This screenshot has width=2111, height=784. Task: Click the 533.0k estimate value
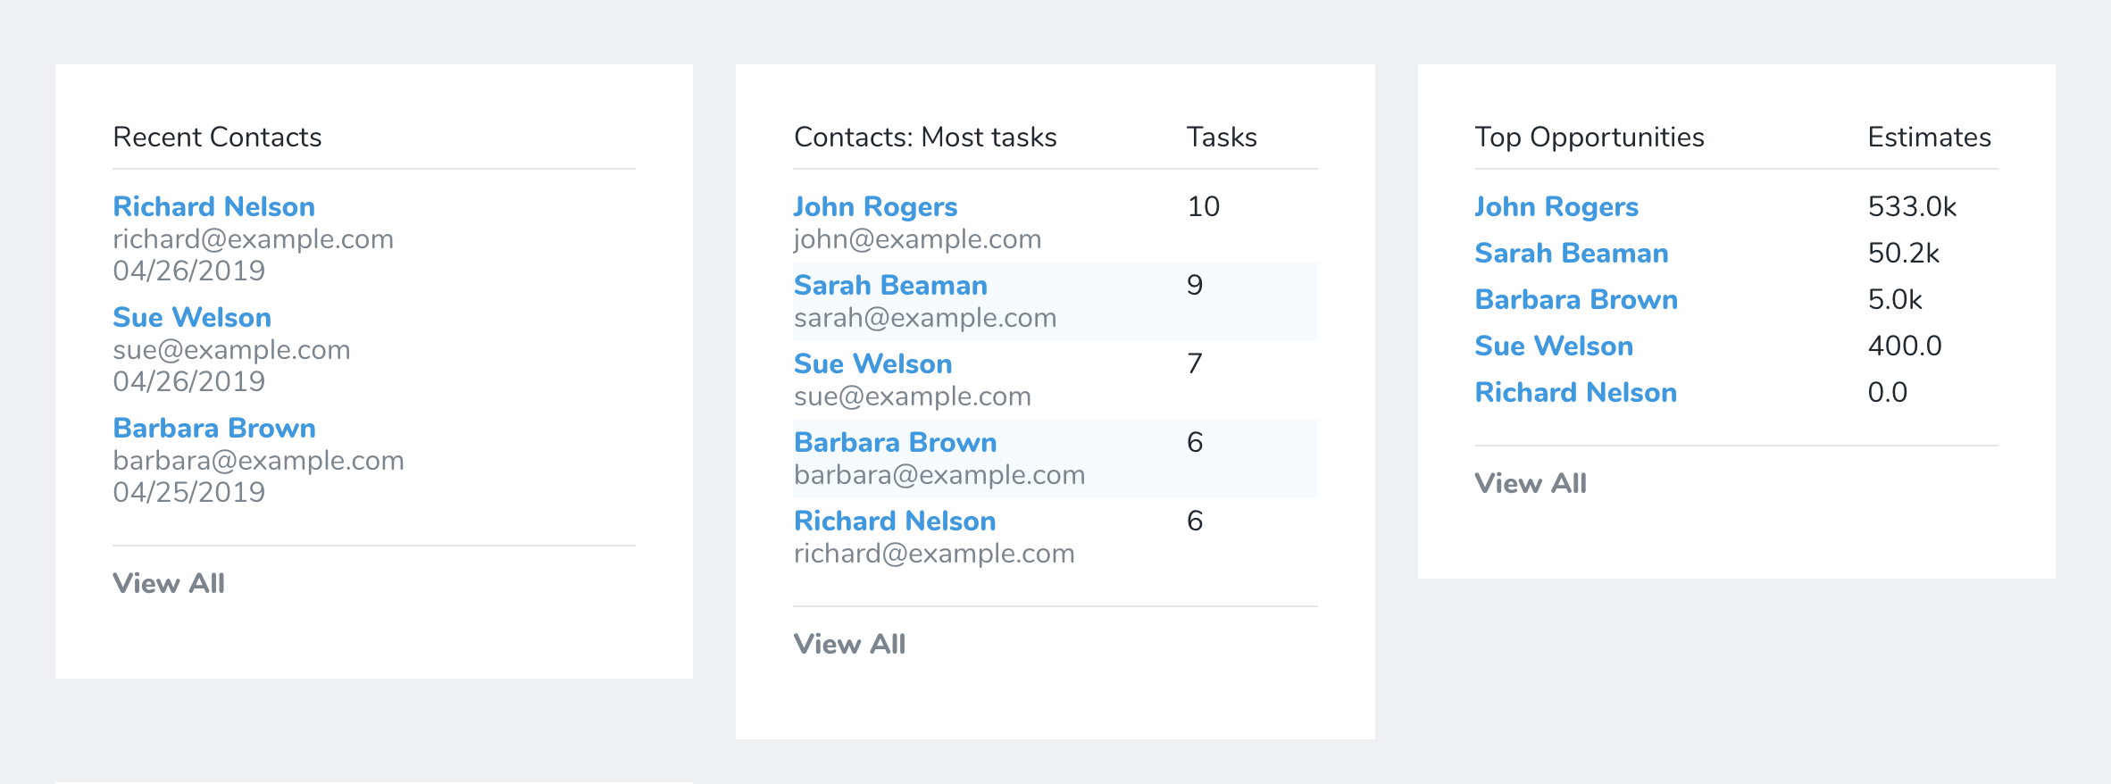coord(1912,207)
